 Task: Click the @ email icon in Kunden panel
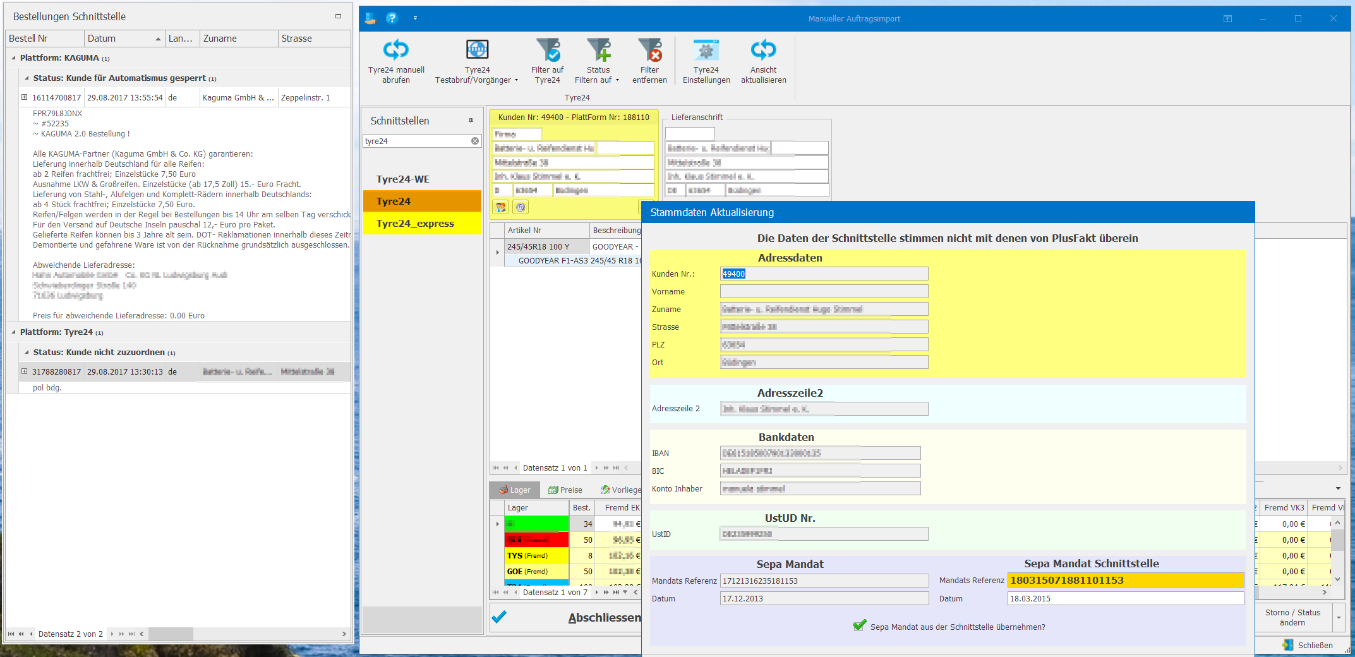pos(521,207)
